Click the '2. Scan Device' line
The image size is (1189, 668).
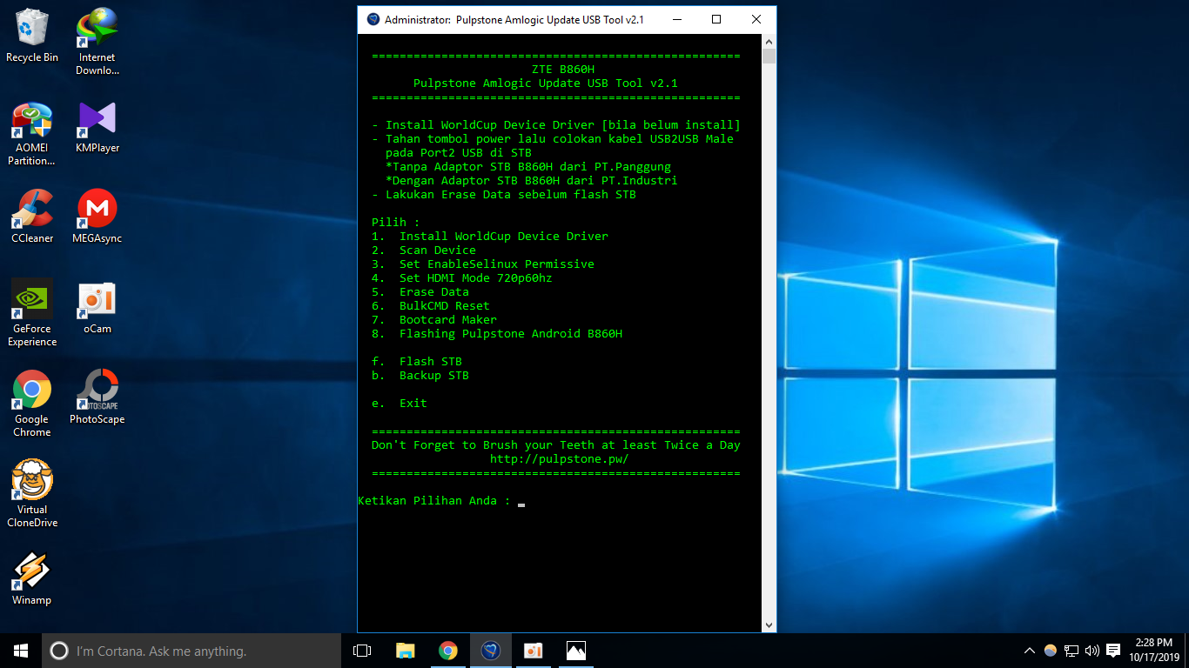tap(424, 250)
